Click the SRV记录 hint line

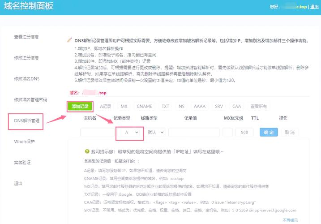(190, 210)
